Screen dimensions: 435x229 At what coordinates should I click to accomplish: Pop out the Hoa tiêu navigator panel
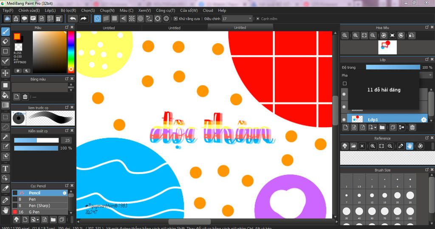click(x=427, y=27)
